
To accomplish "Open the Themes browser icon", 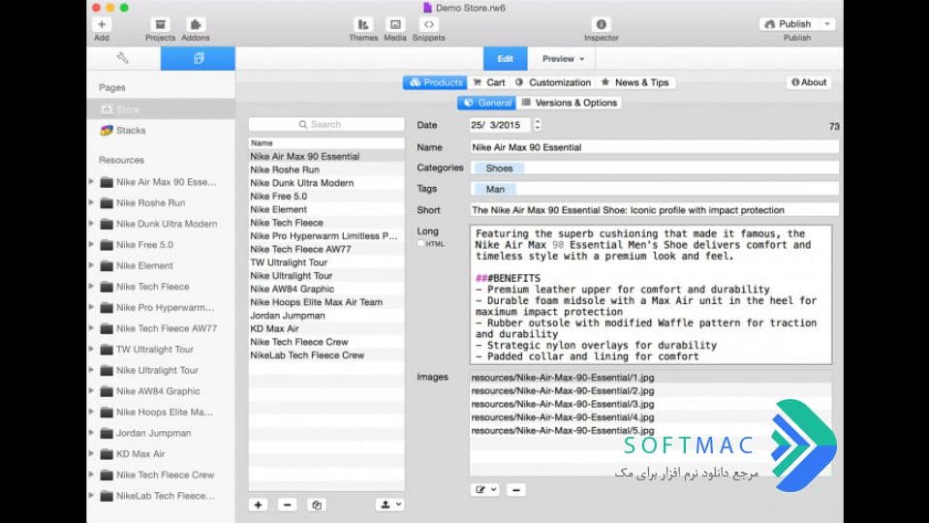I will pyautogui.click(x=363, y=24).
